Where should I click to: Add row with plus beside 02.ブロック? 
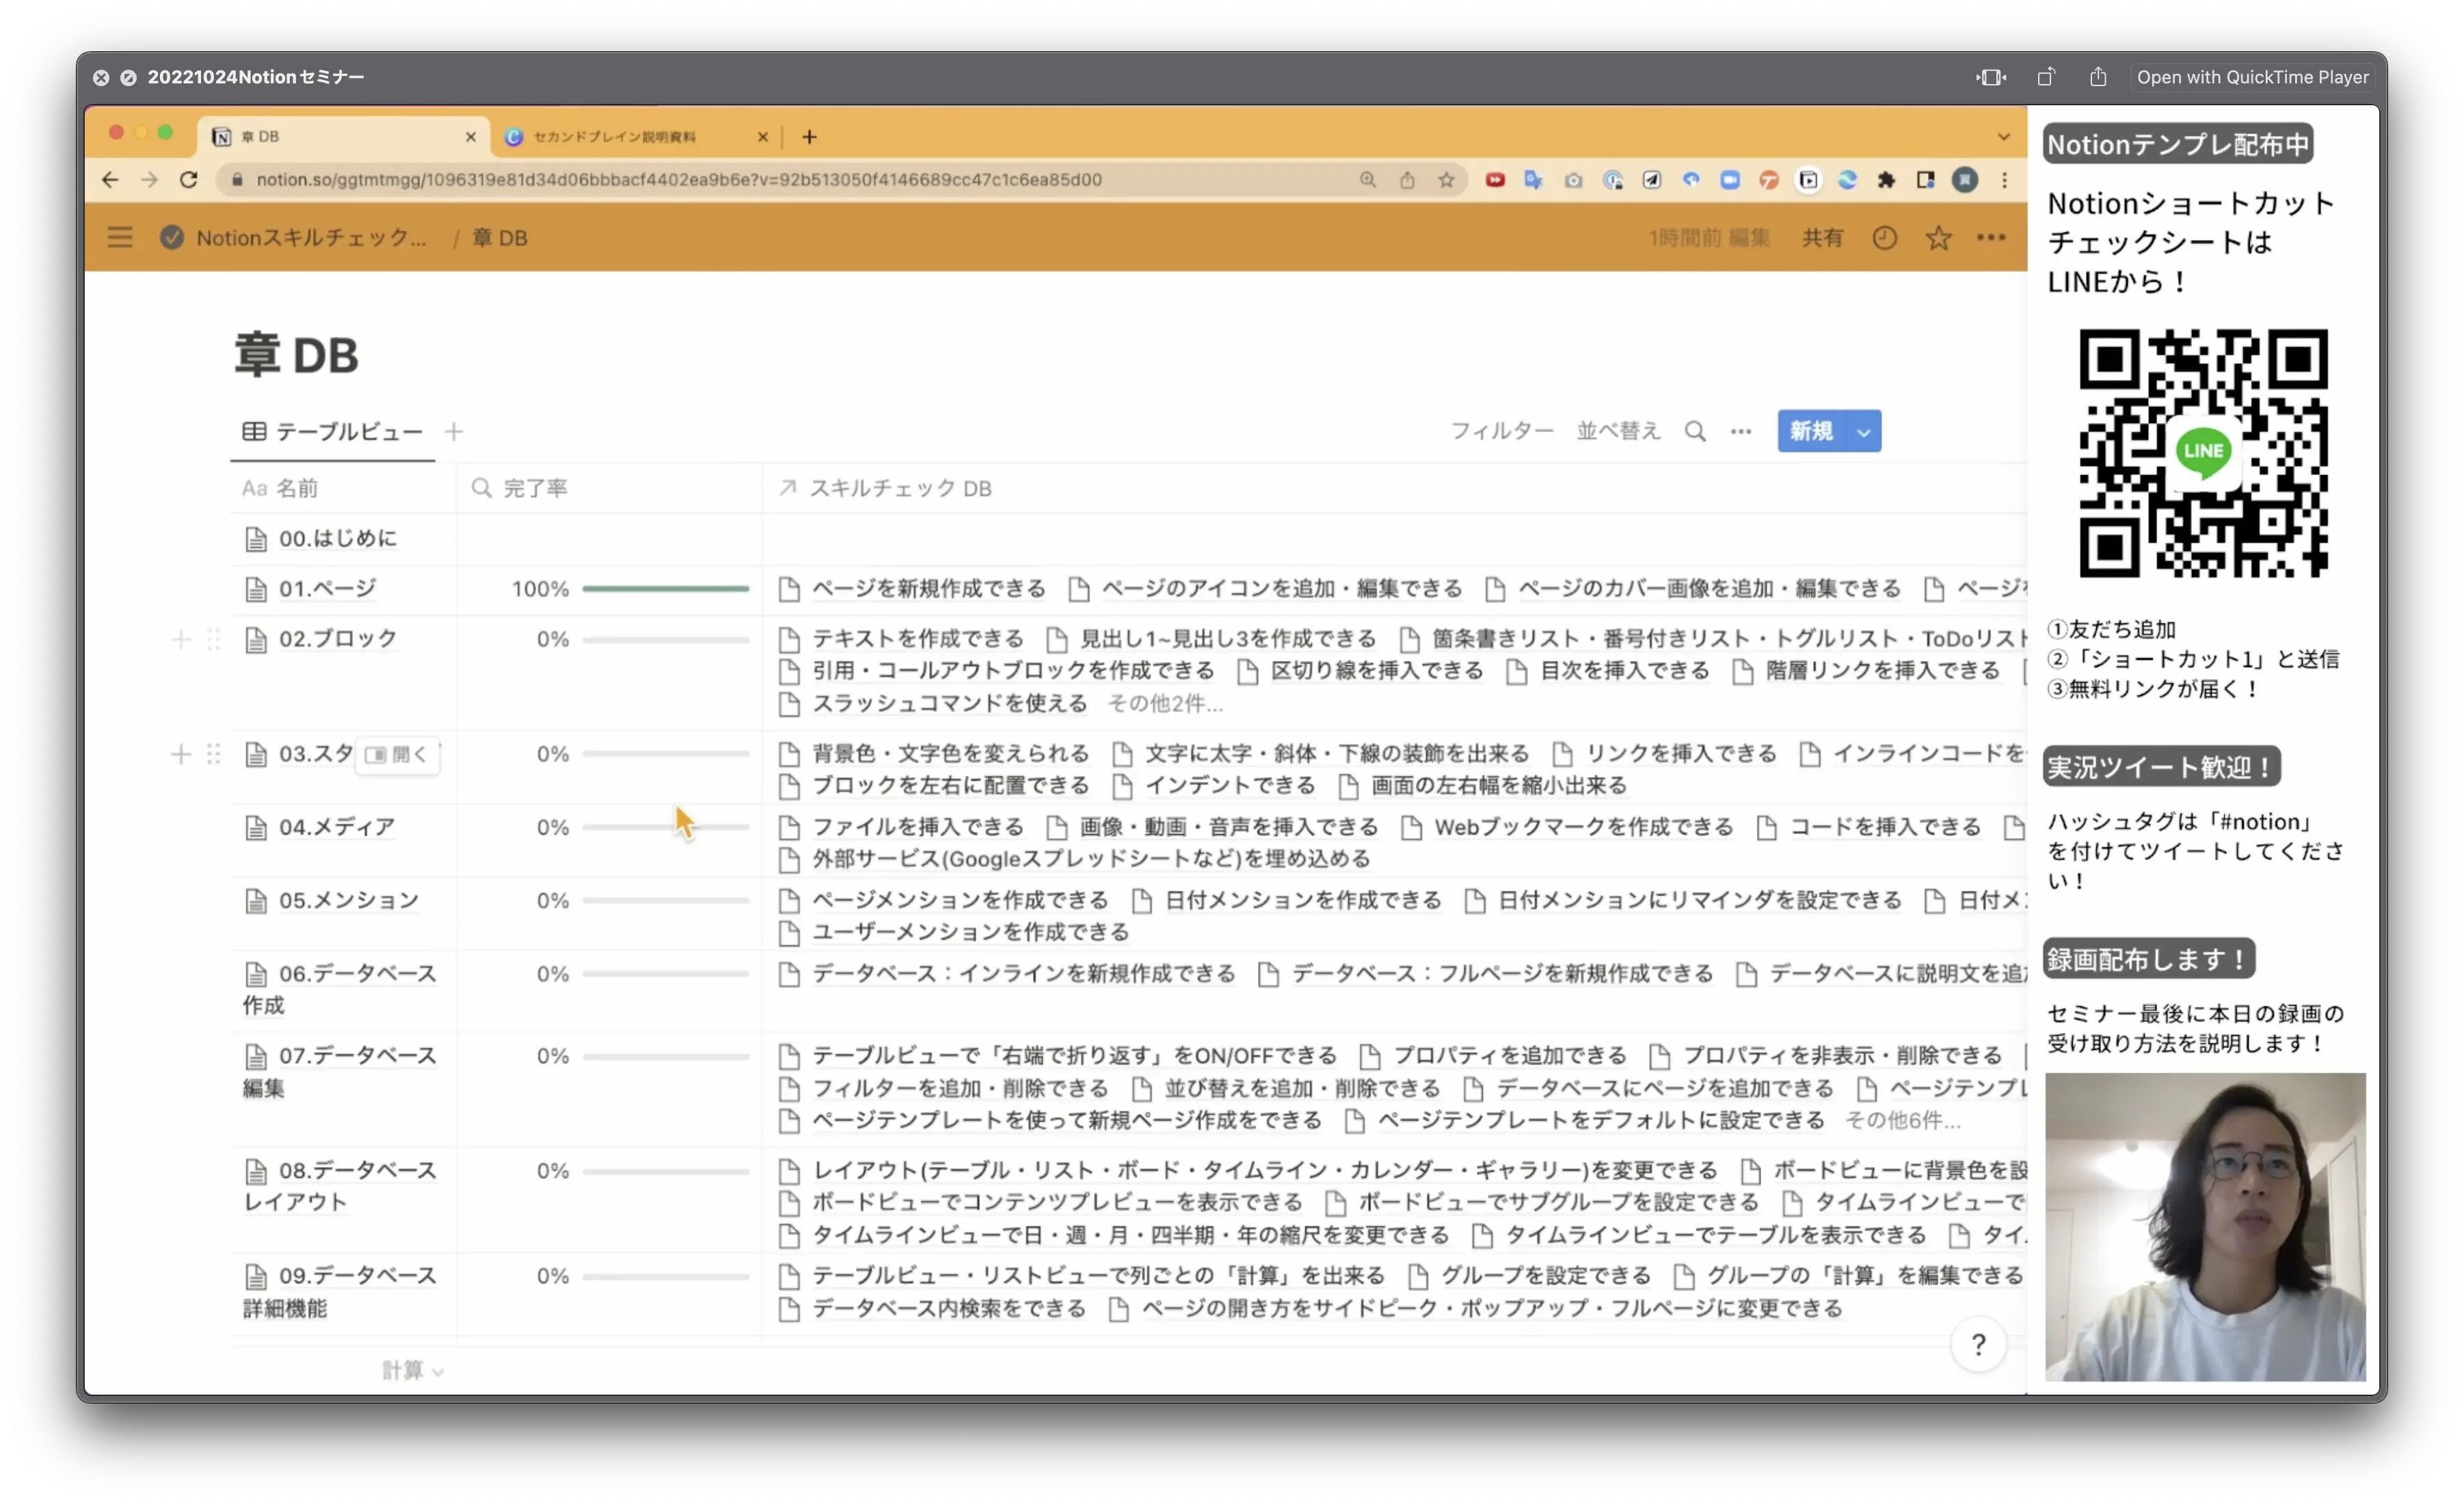tap(181, 639)
